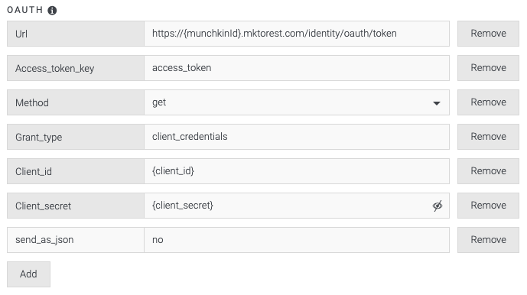Open the Method dropdown showing get
The width and height of the screenshot is (527, 295).
click(297, 102)
